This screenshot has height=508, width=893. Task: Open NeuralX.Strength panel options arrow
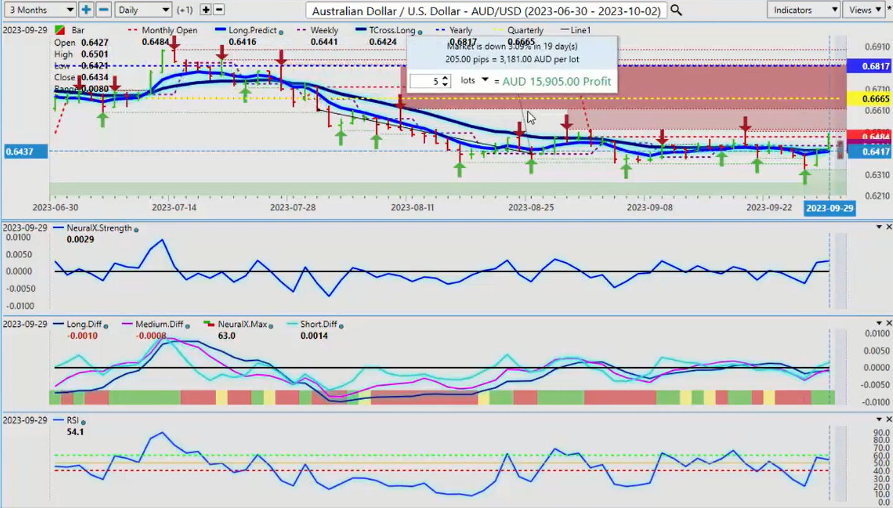pos(879,227)
